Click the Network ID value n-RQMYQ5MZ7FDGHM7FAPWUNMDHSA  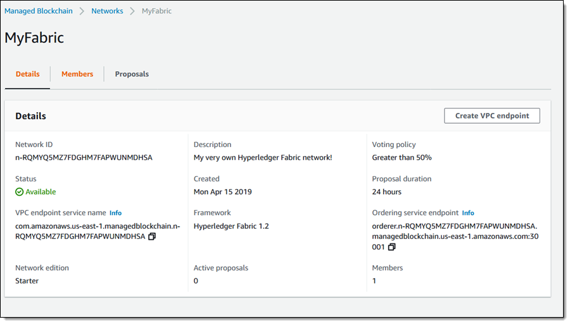(x=84, y=158)
